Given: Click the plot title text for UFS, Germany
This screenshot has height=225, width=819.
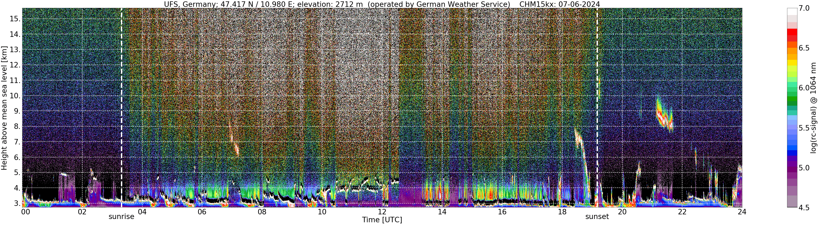Looking at the screenshot, I should (382, 4).
